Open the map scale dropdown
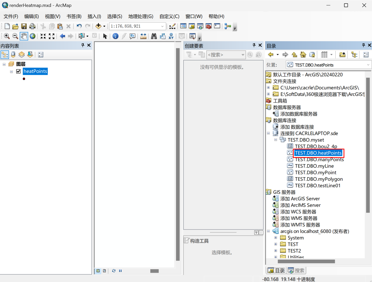372x282 pixels. [162, 26]
